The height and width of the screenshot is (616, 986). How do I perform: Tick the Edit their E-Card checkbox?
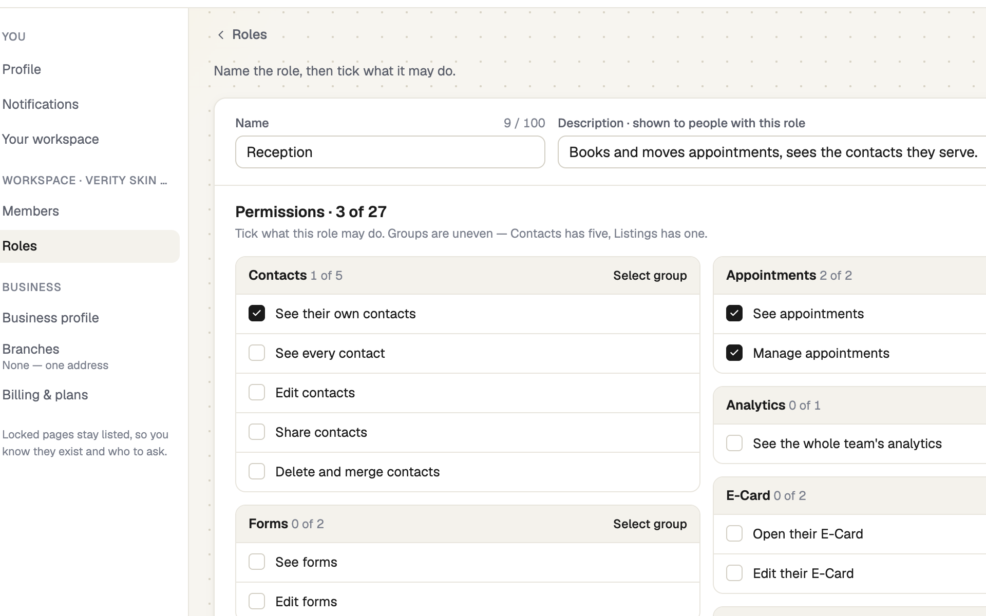pos(734,573)
